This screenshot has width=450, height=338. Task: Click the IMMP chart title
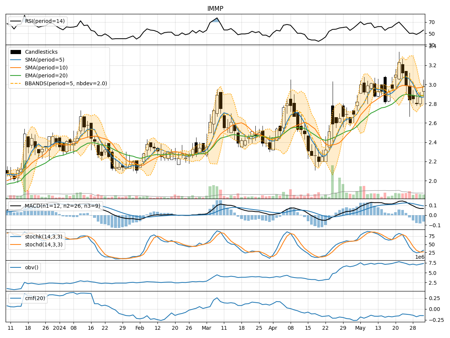215,9
